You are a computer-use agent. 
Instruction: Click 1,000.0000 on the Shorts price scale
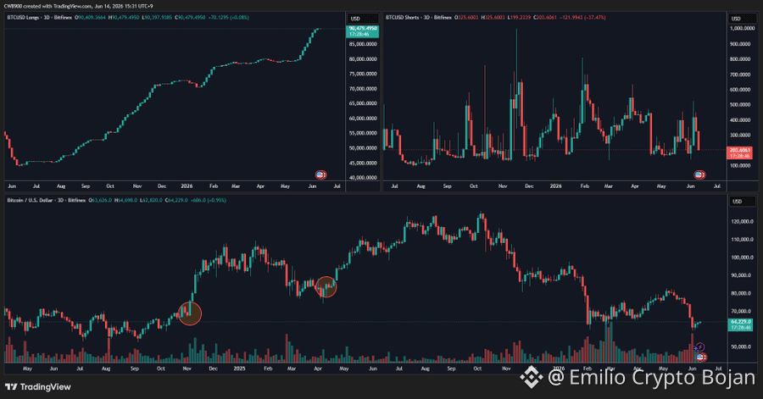(x=743, y=29)
